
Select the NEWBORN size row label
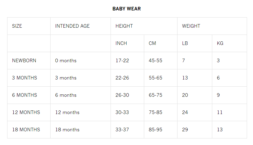click(24, 61)
